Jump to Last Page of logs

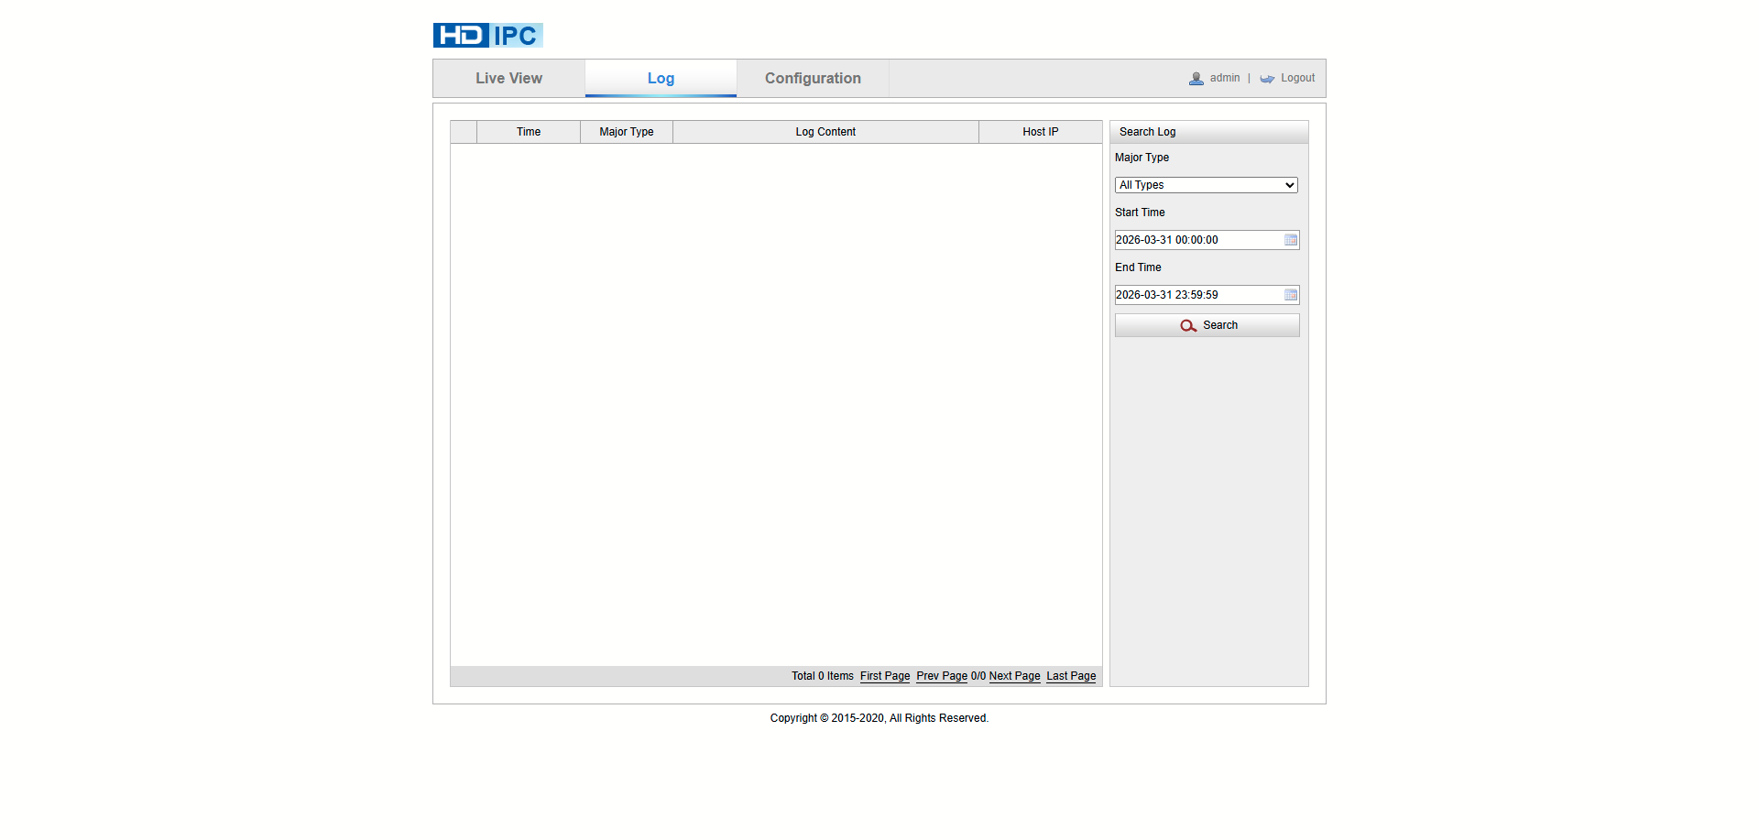point(1071,676)
